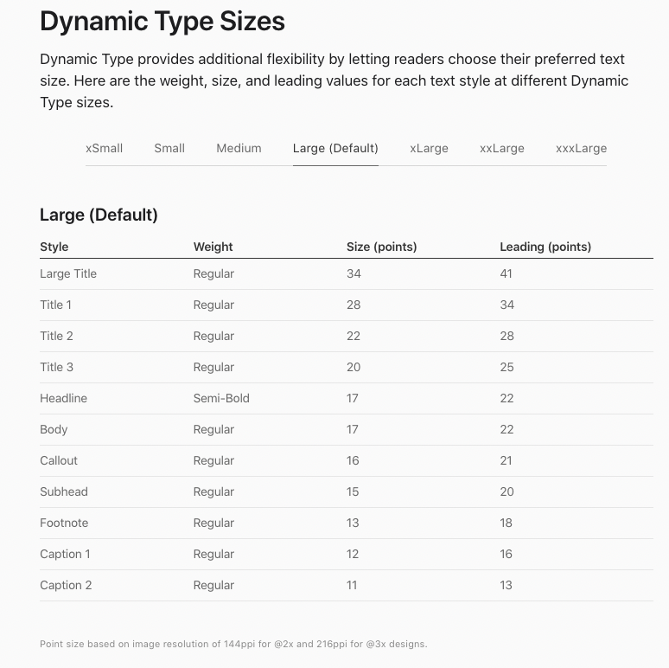Select the xxxLarge tab
This screenshot has height=668, width=669.
581,148
